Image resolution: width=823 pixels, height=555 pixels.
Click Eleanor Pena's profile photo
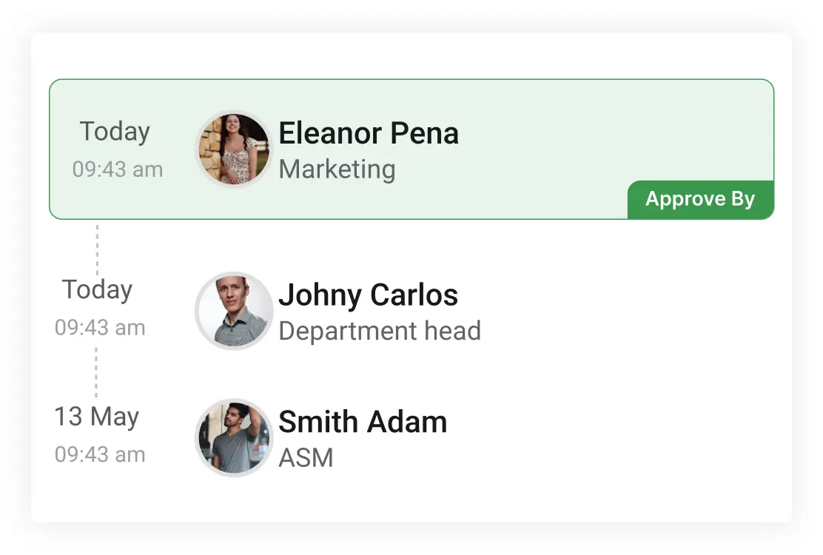[234, 149]
